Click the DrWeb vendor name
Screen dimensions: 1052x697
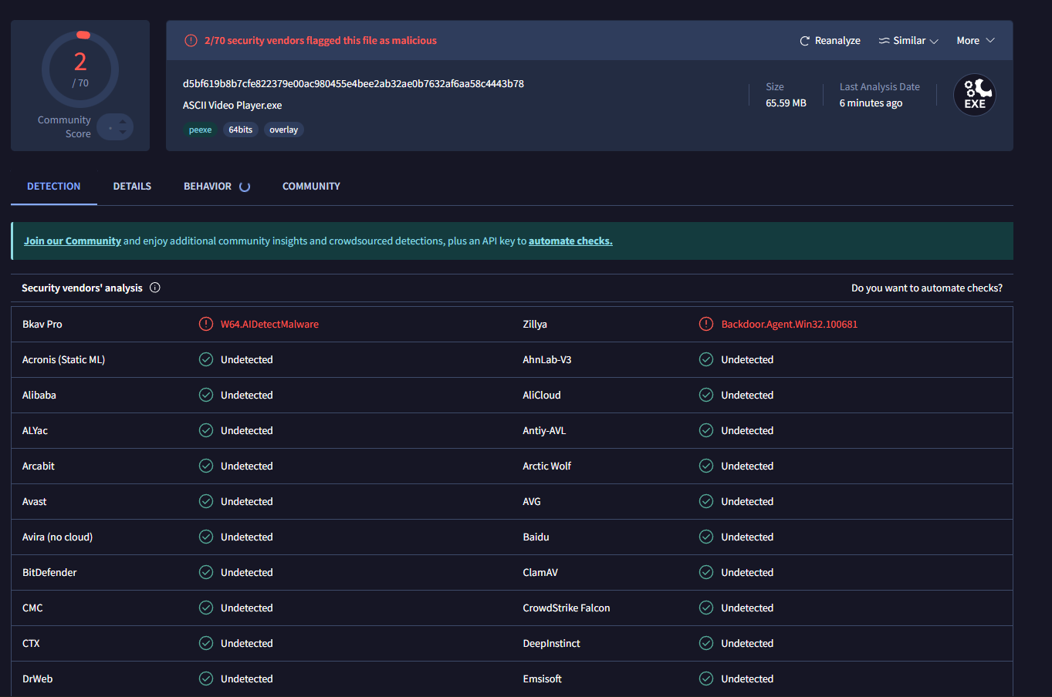click(x=38, y=679)
